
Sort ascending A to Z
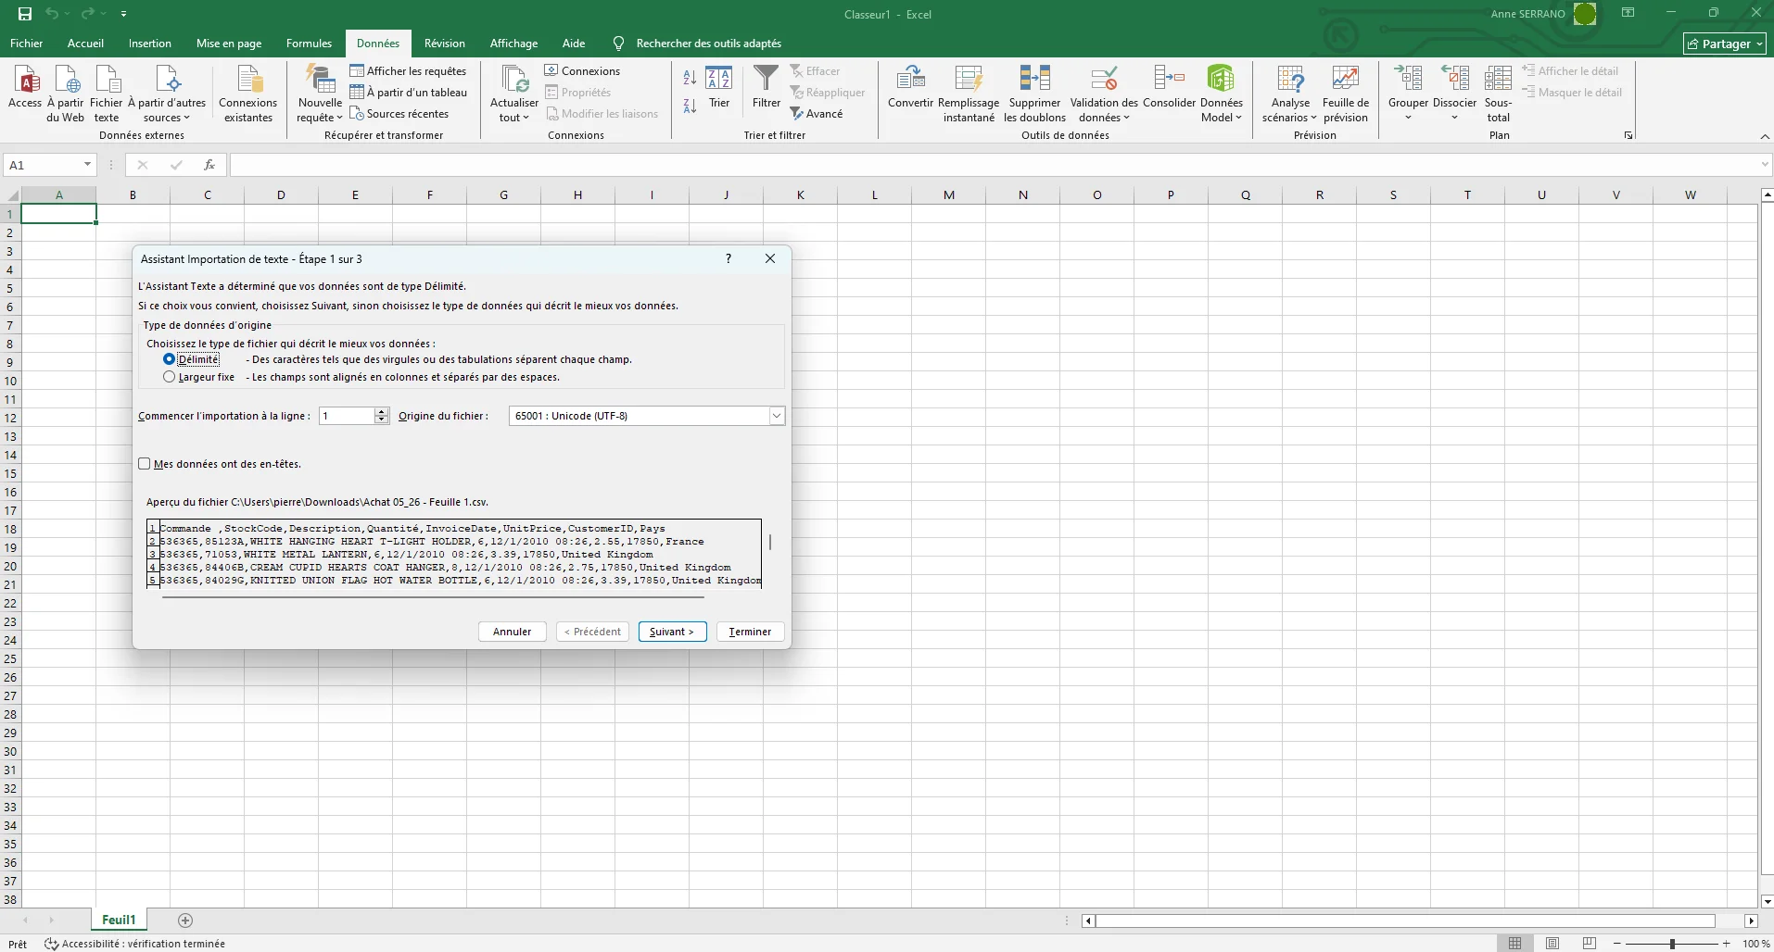[690, 78]
